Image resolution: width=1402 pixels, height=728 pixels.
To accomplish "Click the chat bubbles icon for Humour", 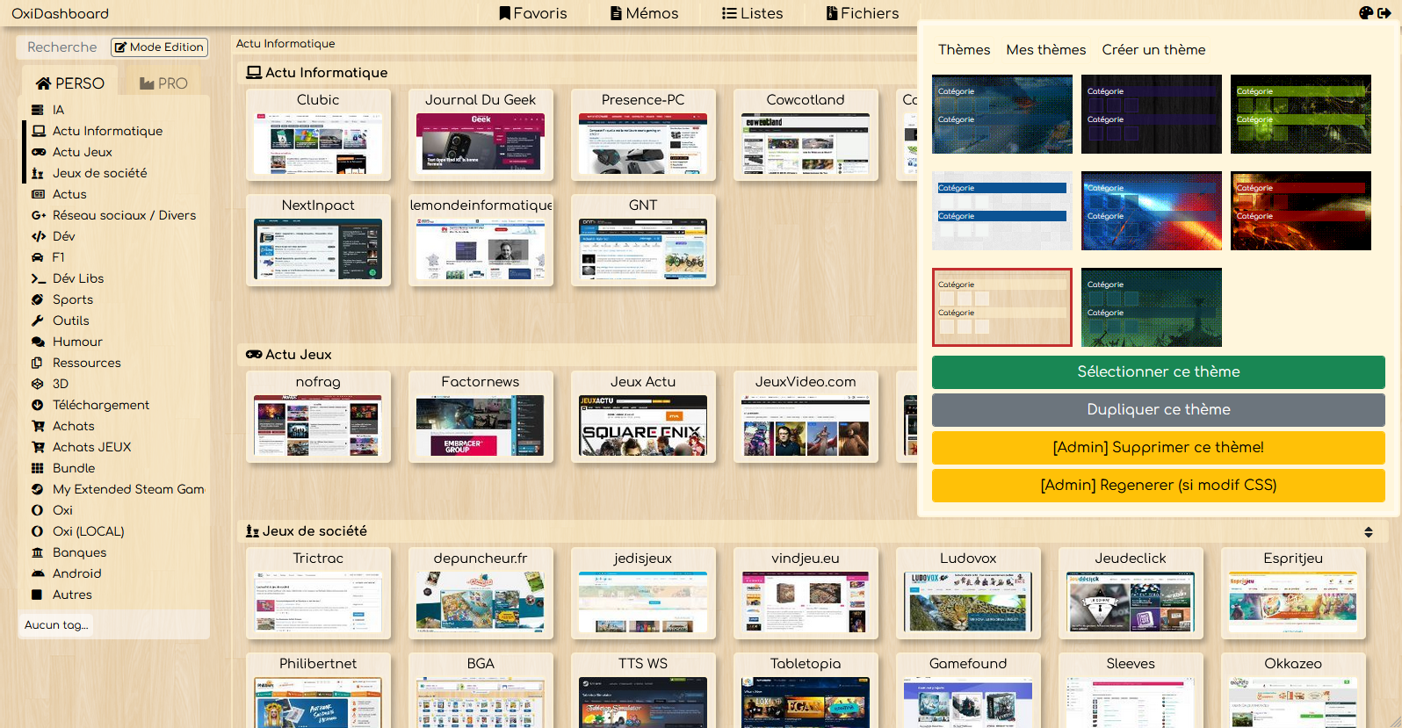I will 39,342.
